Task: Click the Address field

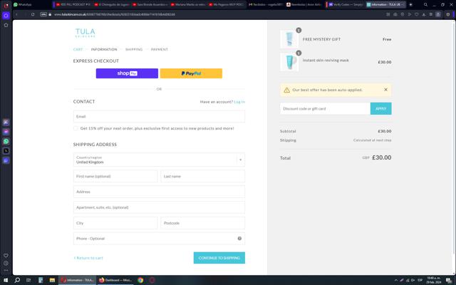Action: pos(159,192)
